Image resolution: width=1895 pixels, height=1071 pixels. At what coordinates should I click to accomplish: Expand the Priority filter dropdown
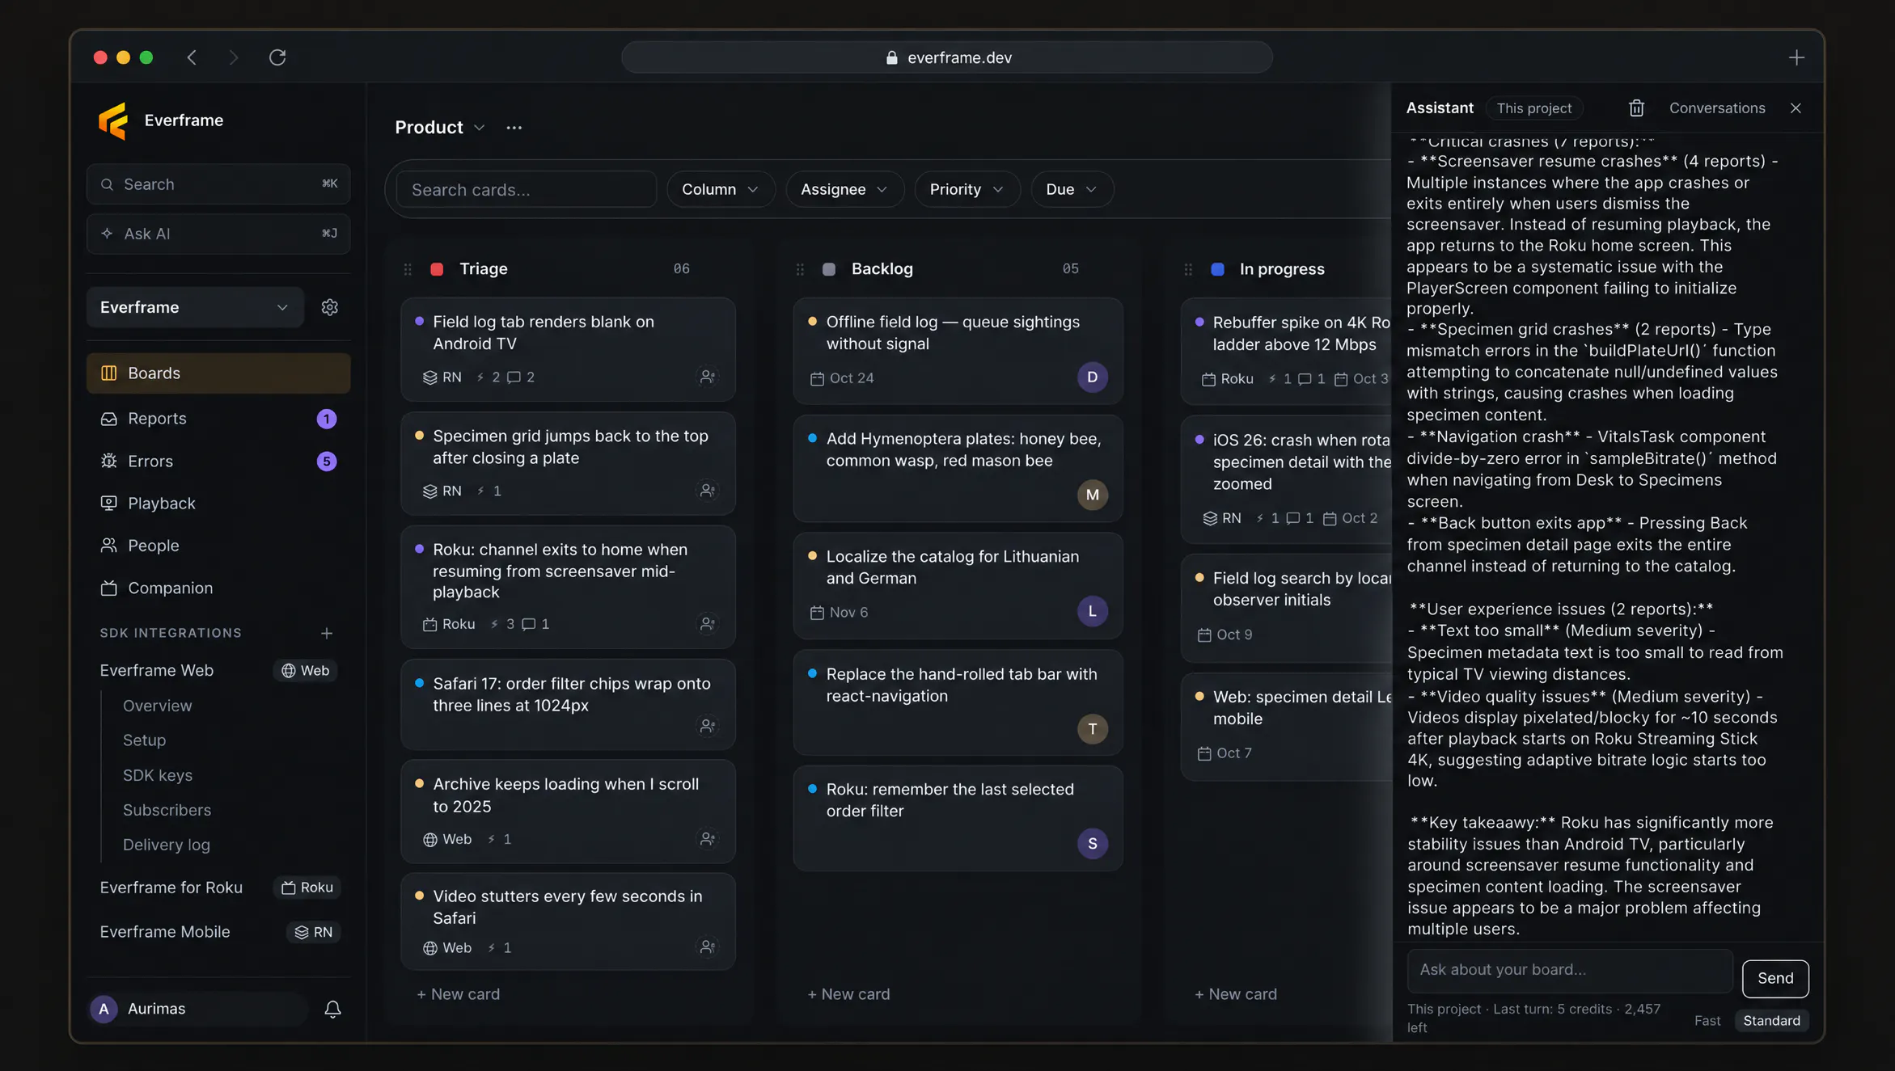pyautogui.click(x=967, y=189)
